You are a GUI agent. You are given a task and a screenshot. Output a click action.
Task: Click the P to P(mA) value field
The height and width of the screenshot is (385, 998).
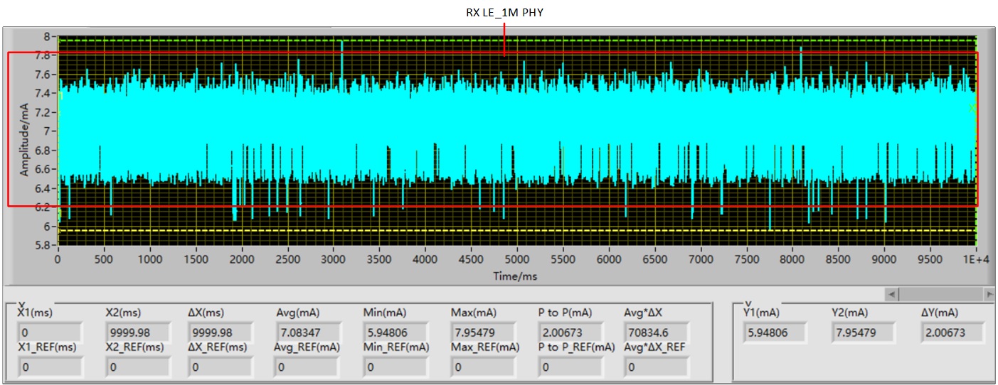(x=570, y=332)
